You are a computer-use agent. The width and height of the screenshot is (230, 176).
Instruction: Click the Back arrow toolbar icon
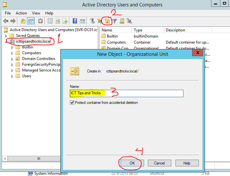[6, 21]
